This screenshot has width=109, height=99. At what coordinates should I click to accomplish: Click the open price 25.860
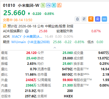(x=68, y=53)
